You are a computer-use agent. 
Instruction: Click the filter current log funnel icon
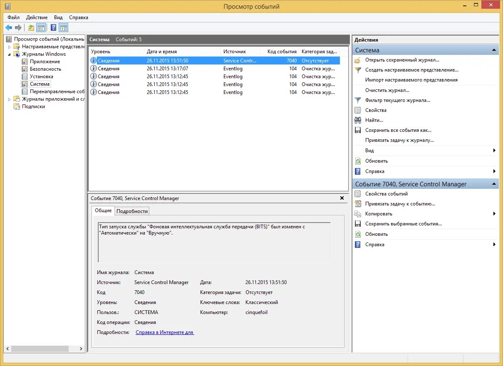[358, 100]
